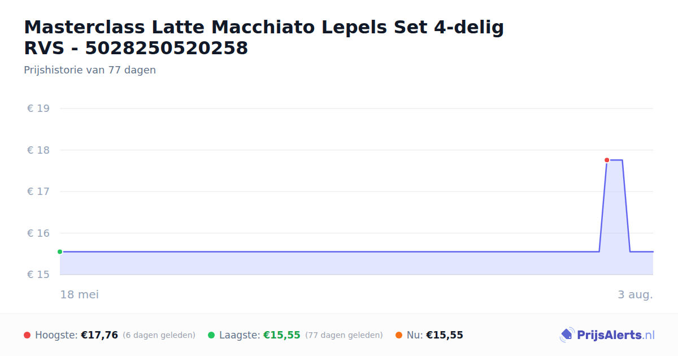Click the red highest price dot on chart

pos(607,160)
